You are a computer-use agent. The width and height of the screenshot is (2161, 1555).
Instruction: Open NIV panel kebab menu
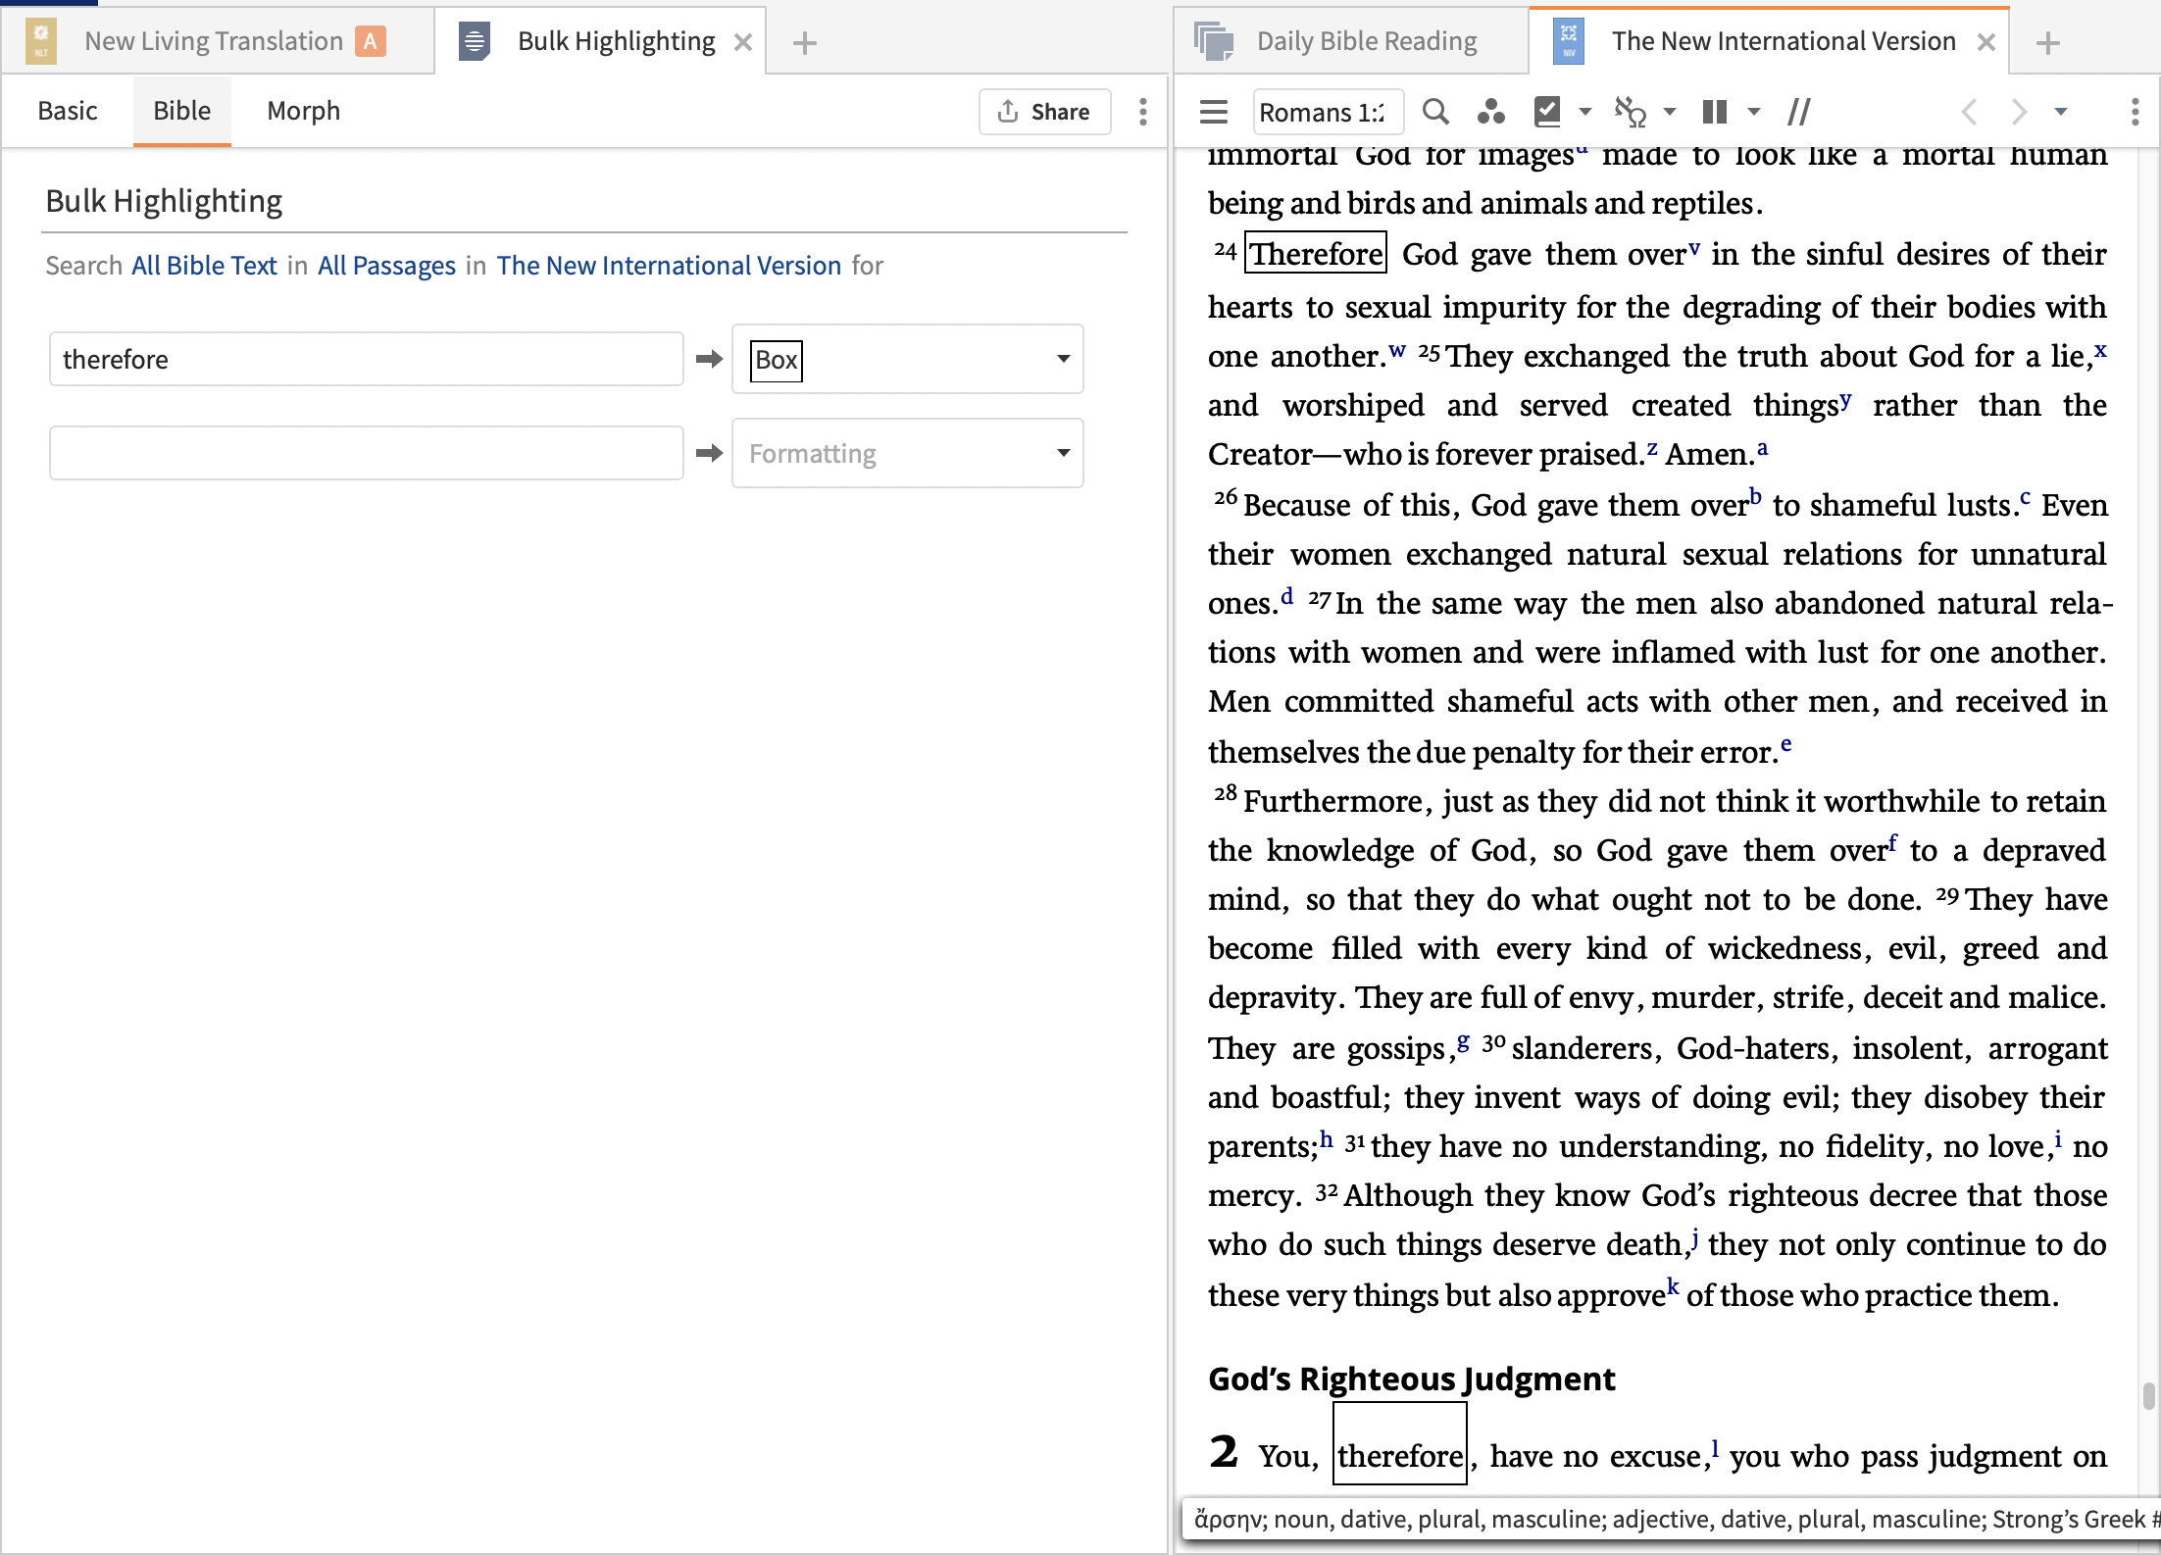point(2136,112)
